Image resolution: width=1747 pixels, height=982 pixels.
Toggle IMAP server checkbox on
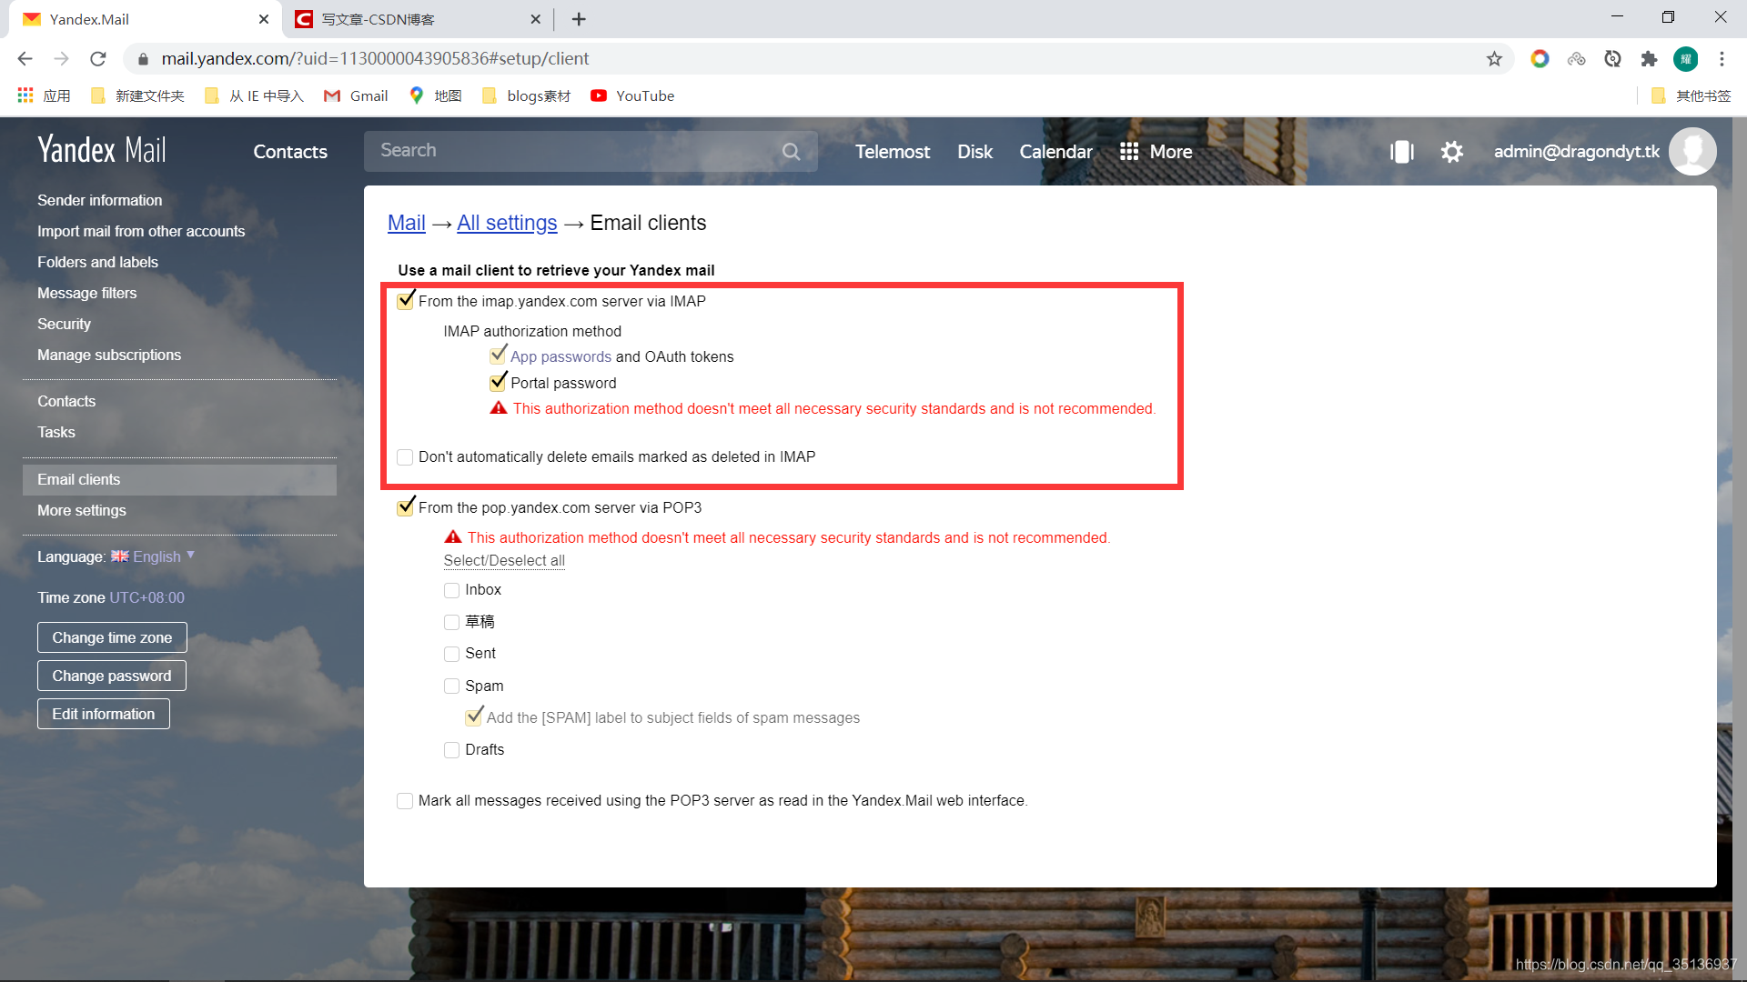click(x=407, y=301)
